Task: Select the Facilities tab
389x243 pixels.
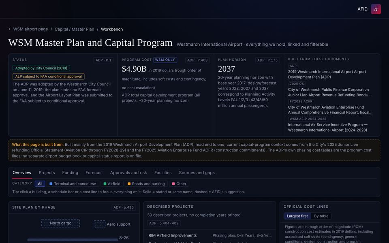Action: pyautogui.click(x=163, y=173)
